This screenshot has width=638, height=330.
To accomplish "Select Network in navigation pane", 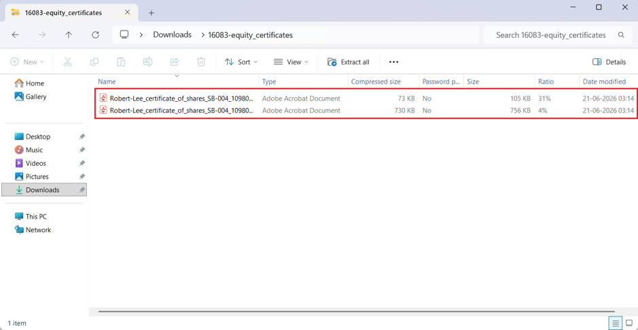I will click(33, 230).
